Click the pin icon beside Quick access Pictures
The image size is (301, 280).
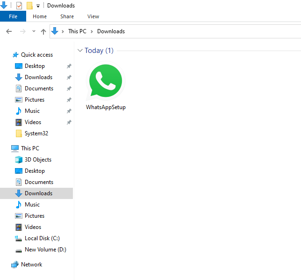(69, 100)
